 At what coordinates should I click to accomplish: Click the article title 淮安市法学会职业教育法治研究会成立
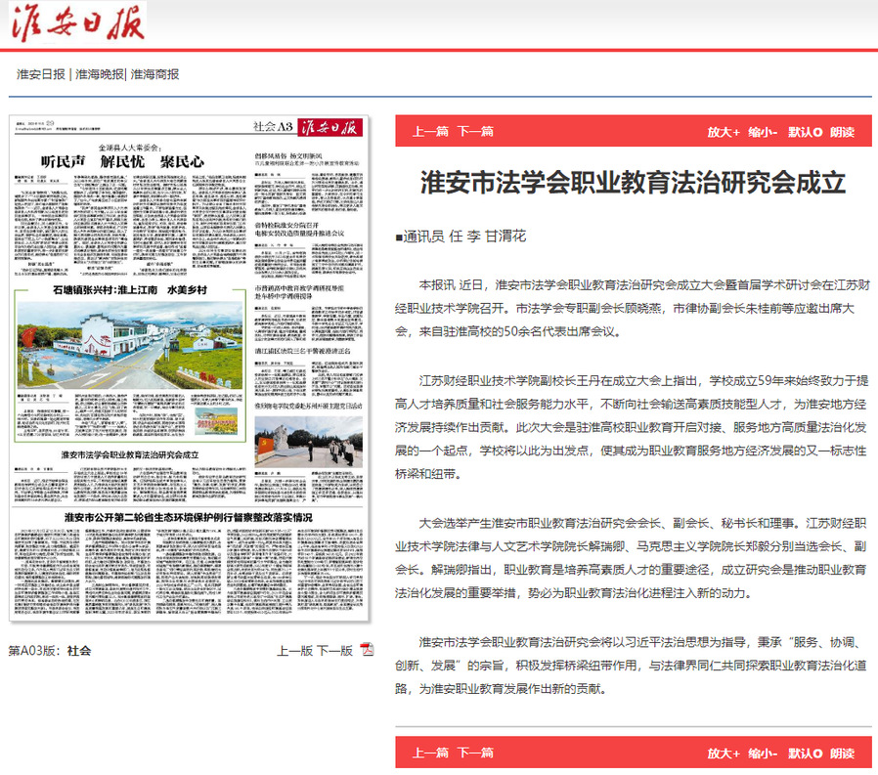click(634, 183)
